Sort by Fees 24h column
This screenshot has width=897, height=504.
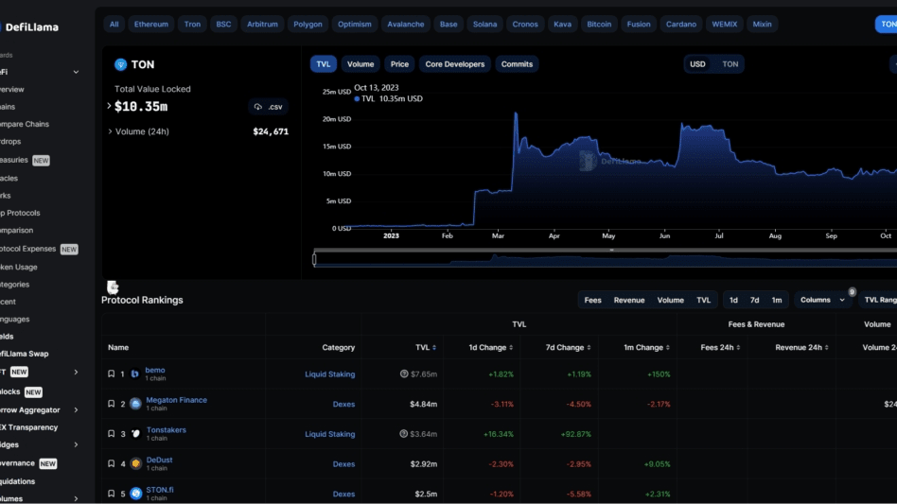tap(738, 347)
